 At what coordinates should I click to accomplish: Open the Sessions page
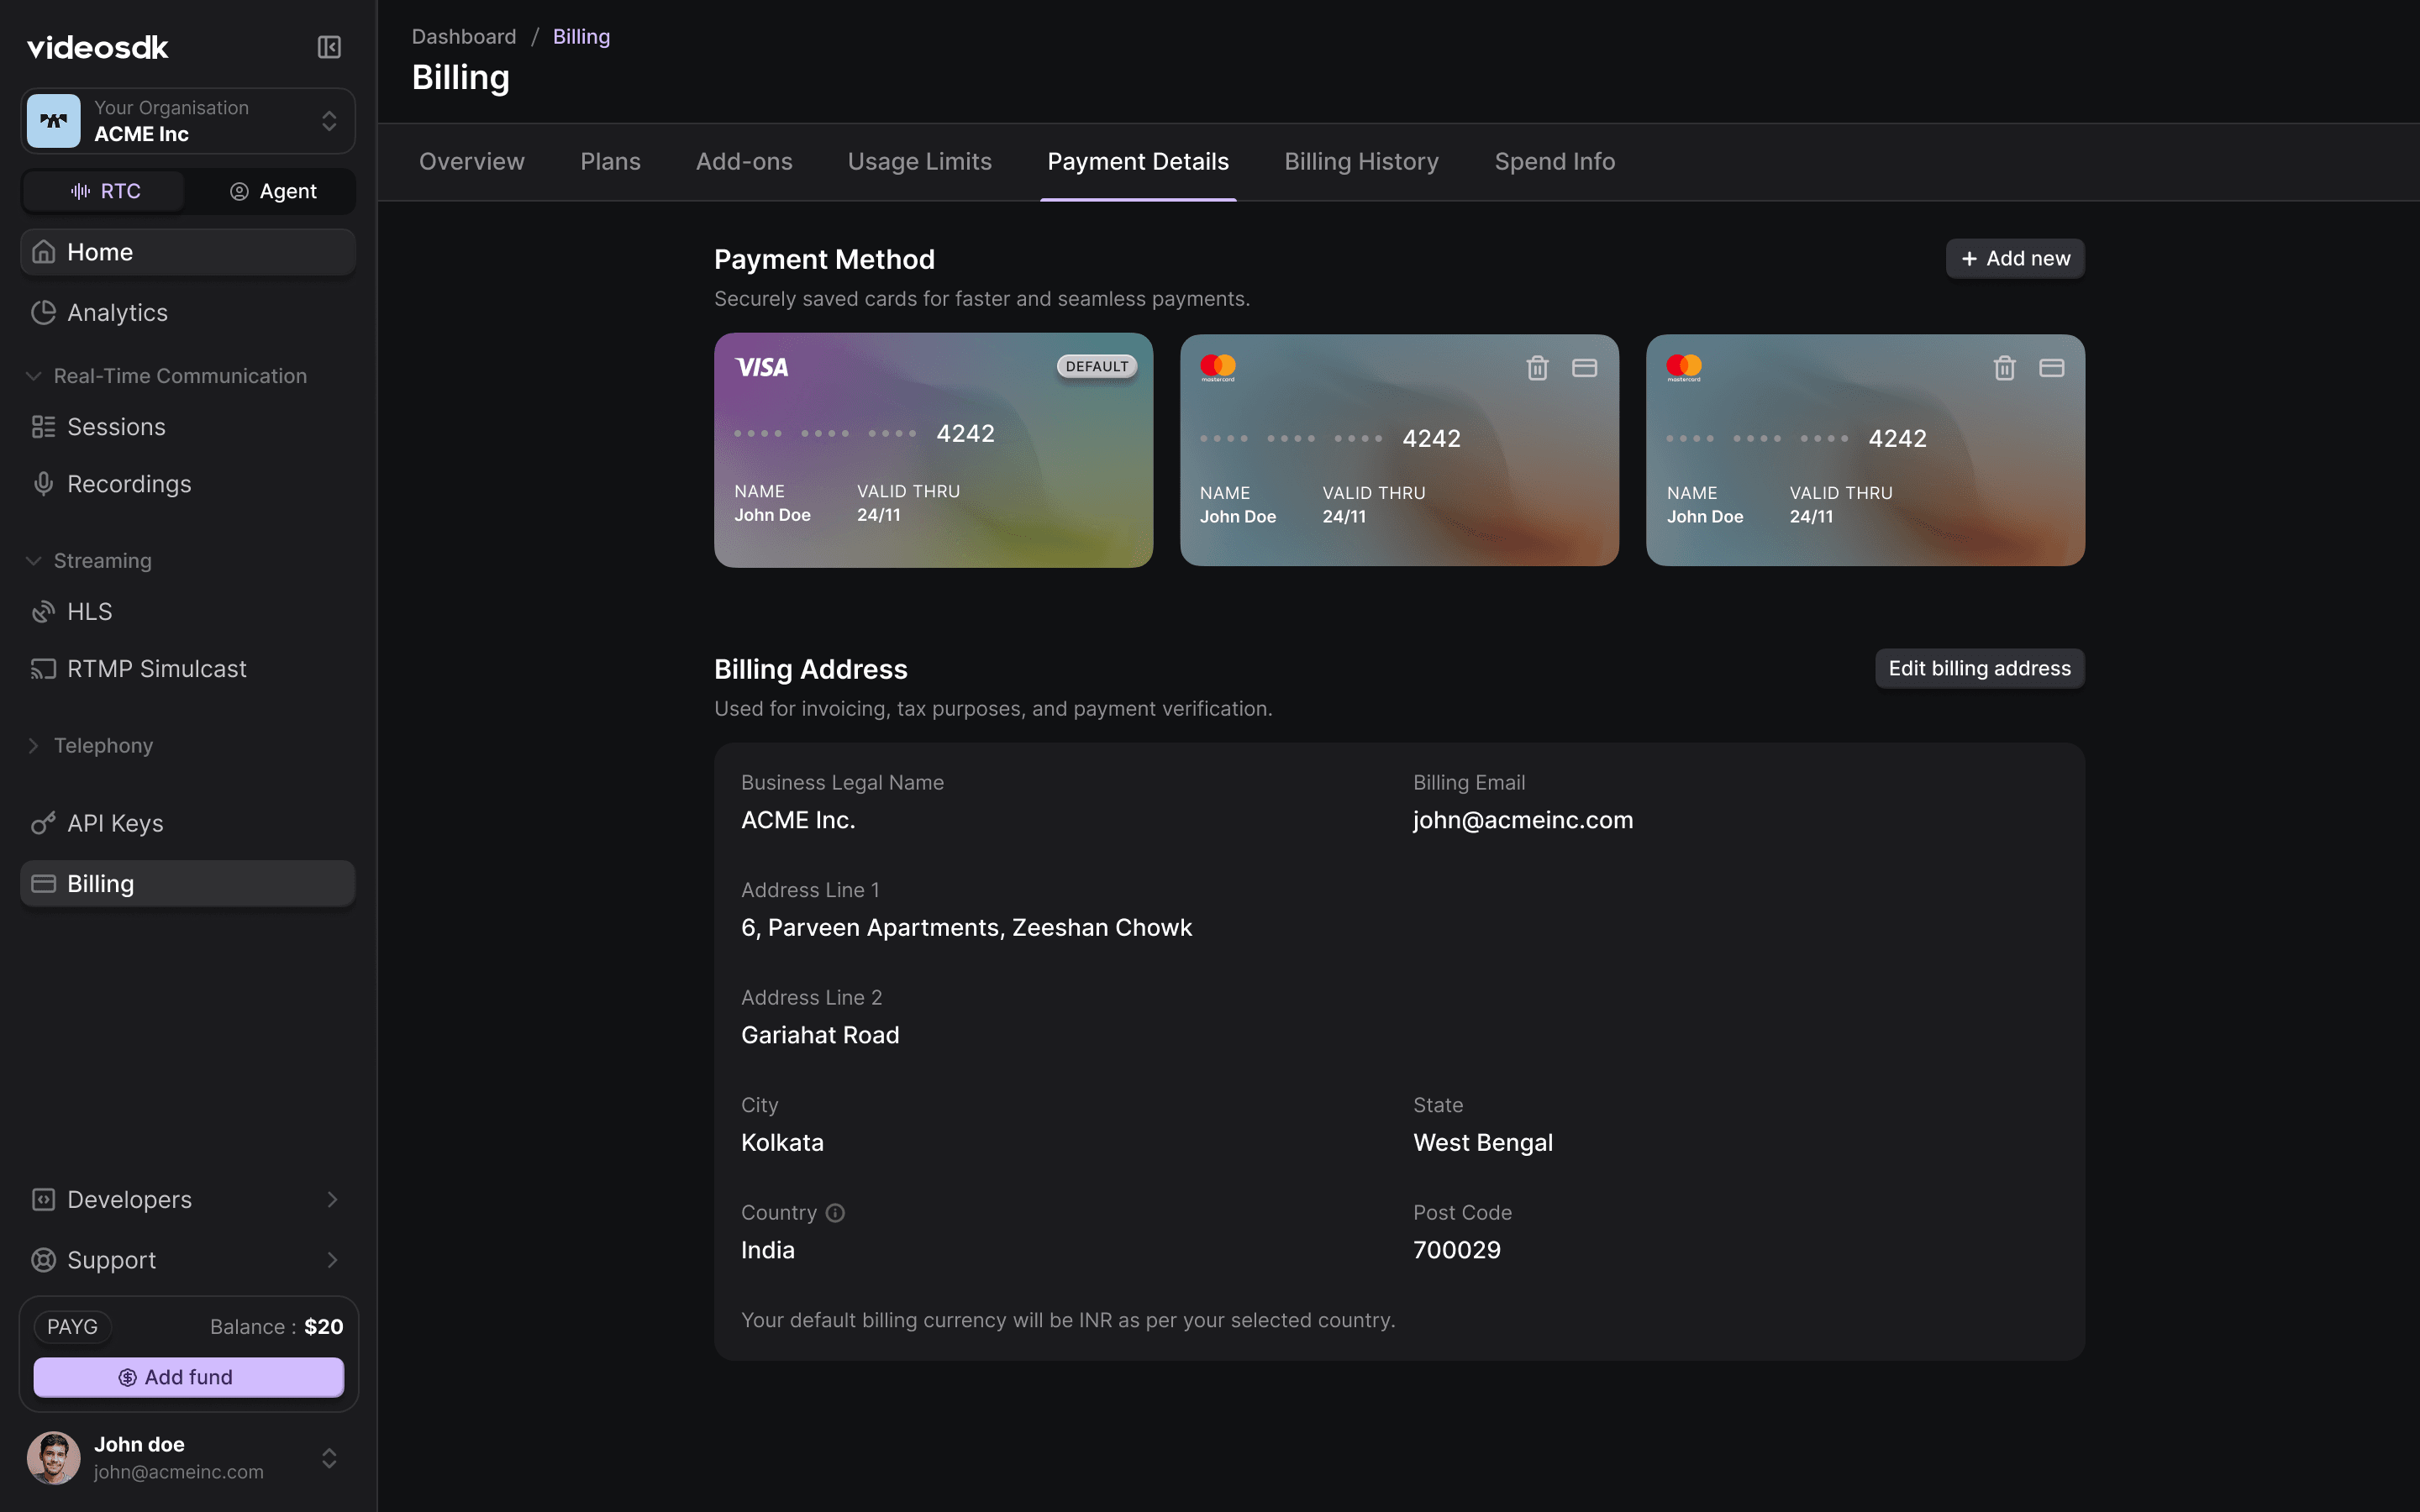pos(116,426)
